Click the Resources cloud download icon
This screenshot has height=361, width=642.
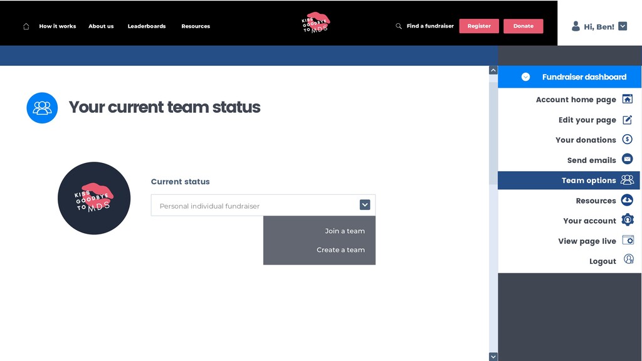[627, 200]
